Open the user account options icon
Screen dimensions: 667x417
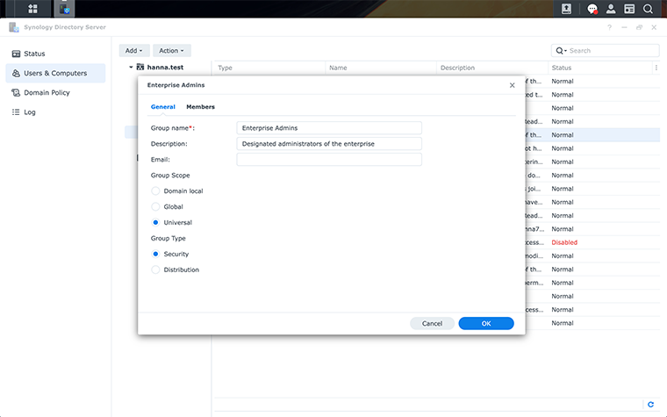(x=611, y=9)
